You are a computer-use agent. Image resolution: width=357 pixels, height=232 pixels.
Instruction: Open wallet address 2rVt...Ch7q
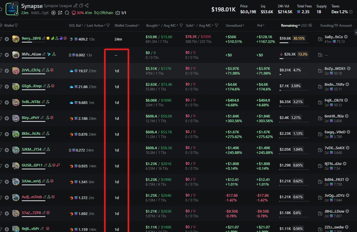pyautogui.click(x=31, y=70)
